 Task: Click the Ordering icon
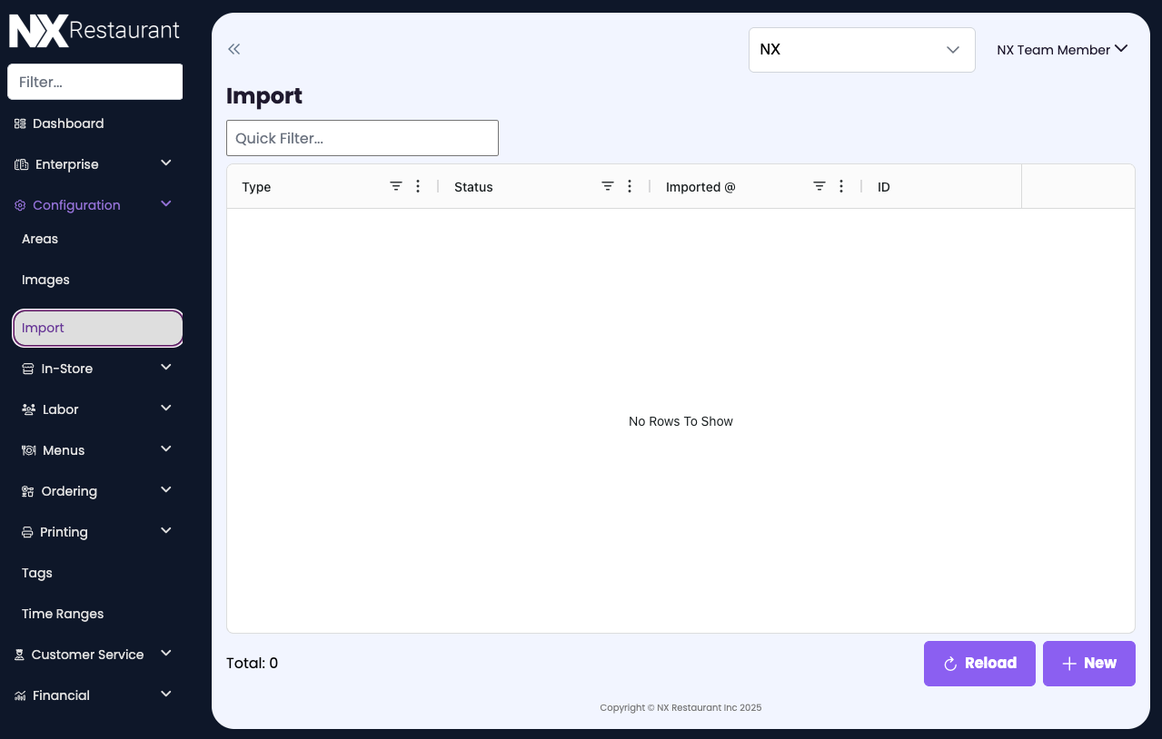(x=26, y=490)
